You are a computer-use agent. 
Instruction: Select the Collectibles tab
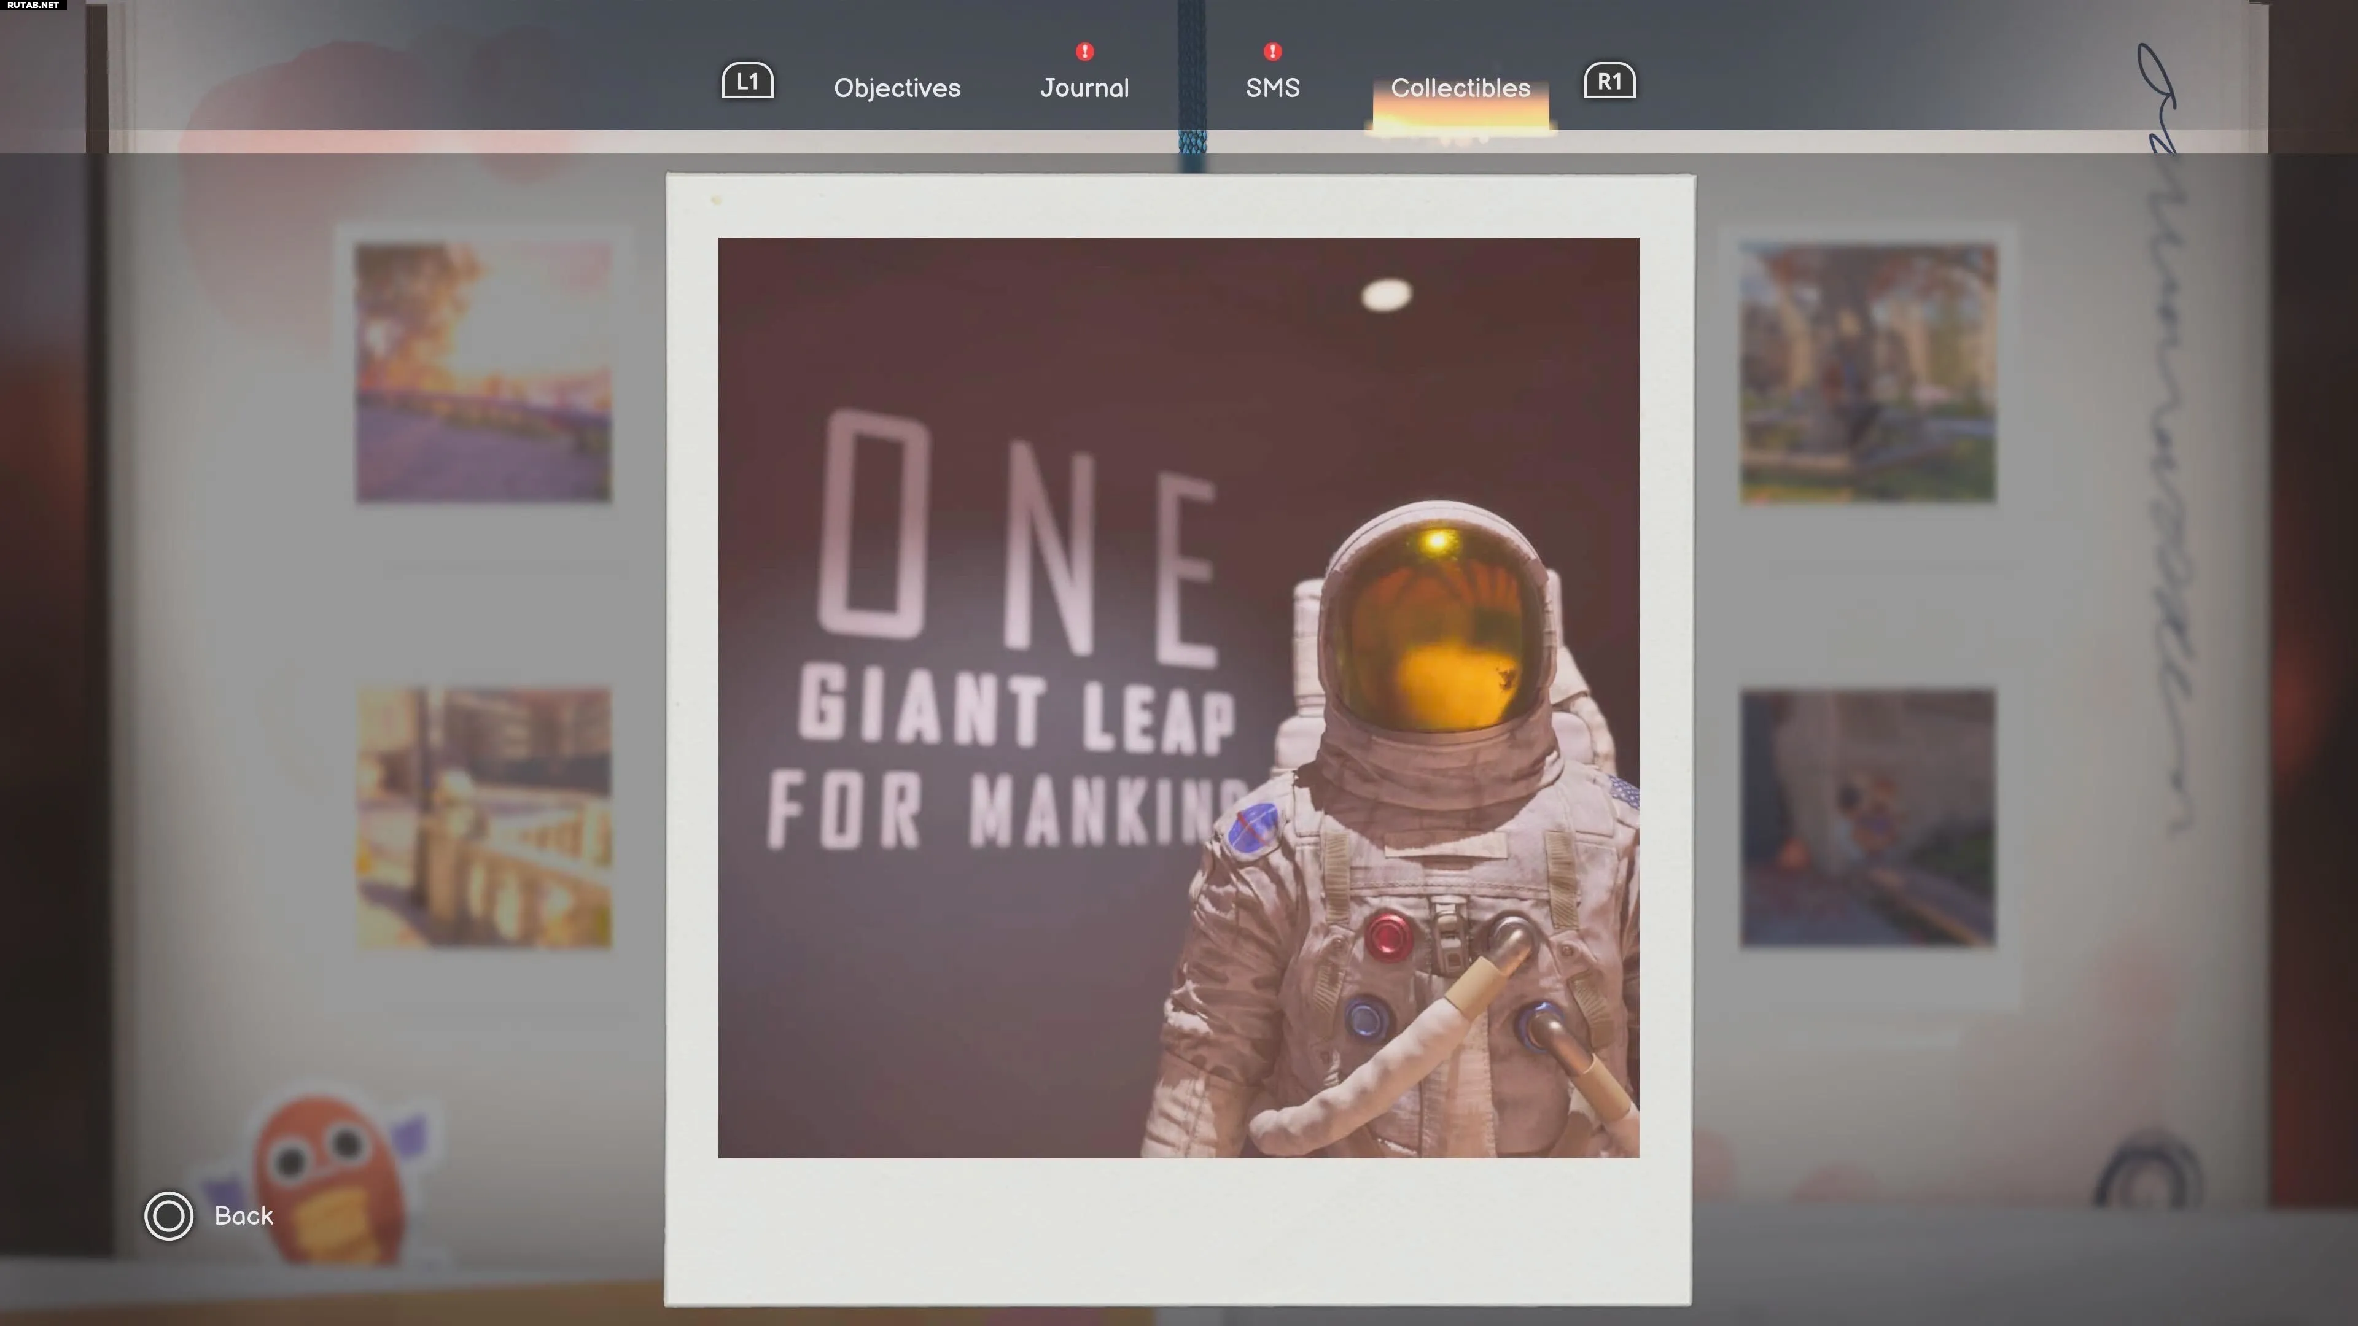pyautogui.click(x=1460, y=88)
